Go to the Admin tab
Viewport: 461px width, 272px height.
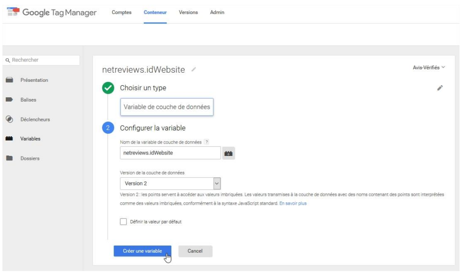click(x=217, y=13)
